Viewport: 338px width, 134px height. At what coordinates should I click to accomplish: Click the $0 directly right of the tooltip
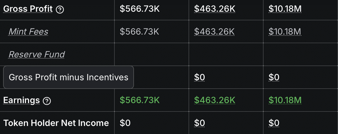tap(199, 77)
